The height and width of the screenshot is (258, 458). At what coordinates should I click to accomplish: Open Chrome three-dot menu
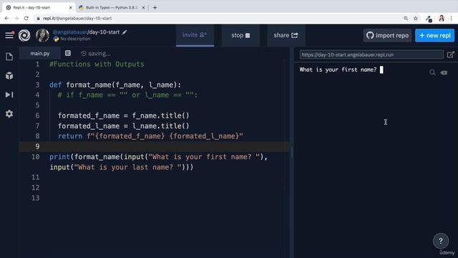click(452, 19)
